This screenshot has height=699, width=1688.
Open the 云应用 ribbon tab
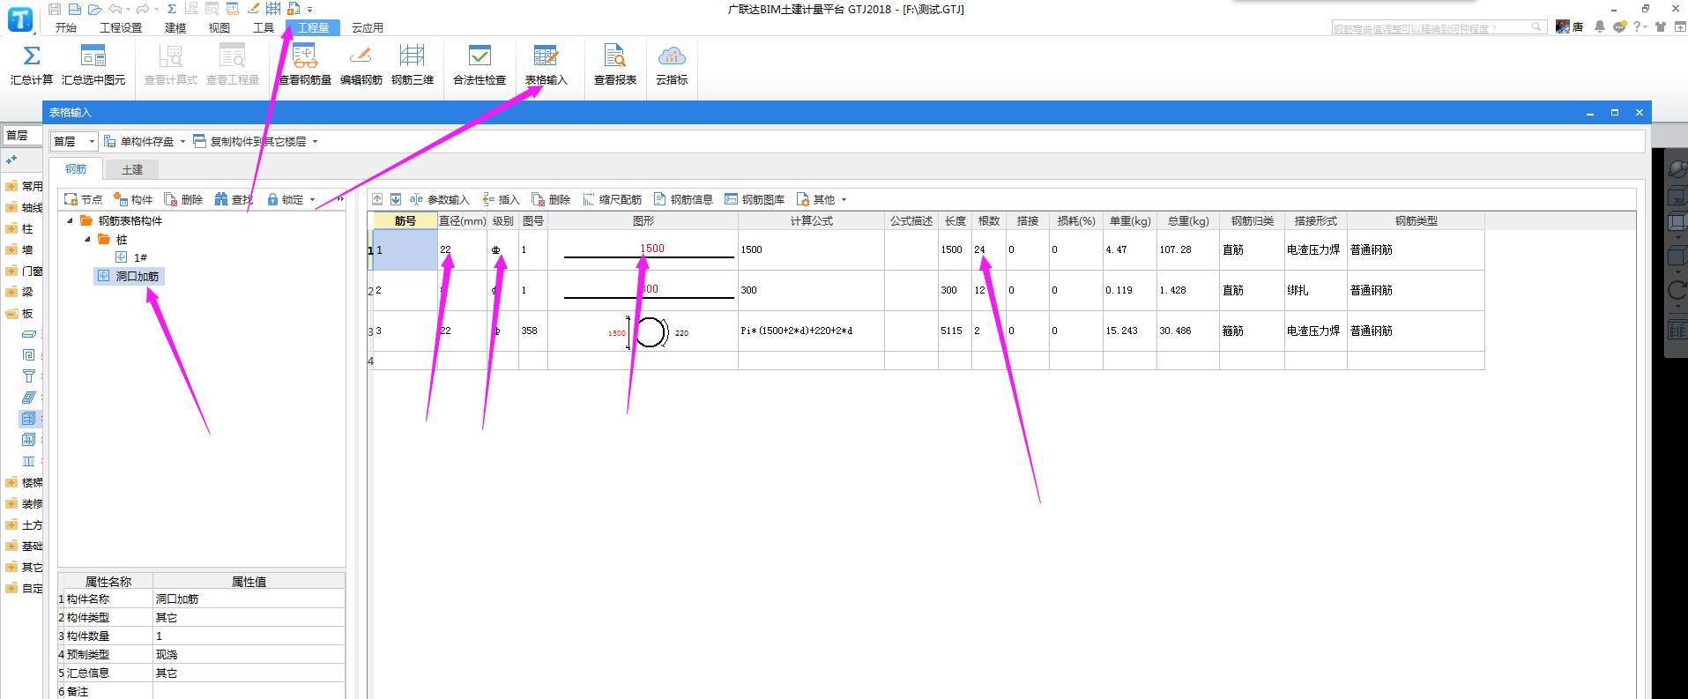point(368,27)
